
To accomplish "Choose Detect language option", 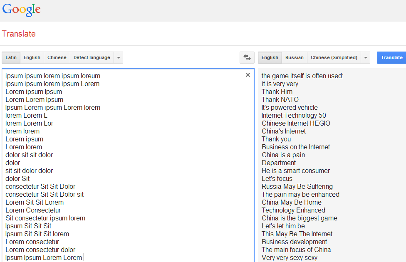I will pyautogui.click(x=92, y=57).
